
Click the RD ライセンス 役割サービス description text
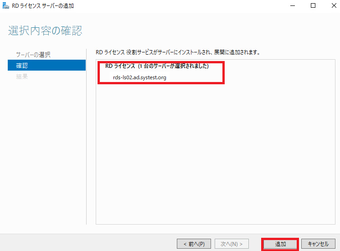click(x=178, y=52)
